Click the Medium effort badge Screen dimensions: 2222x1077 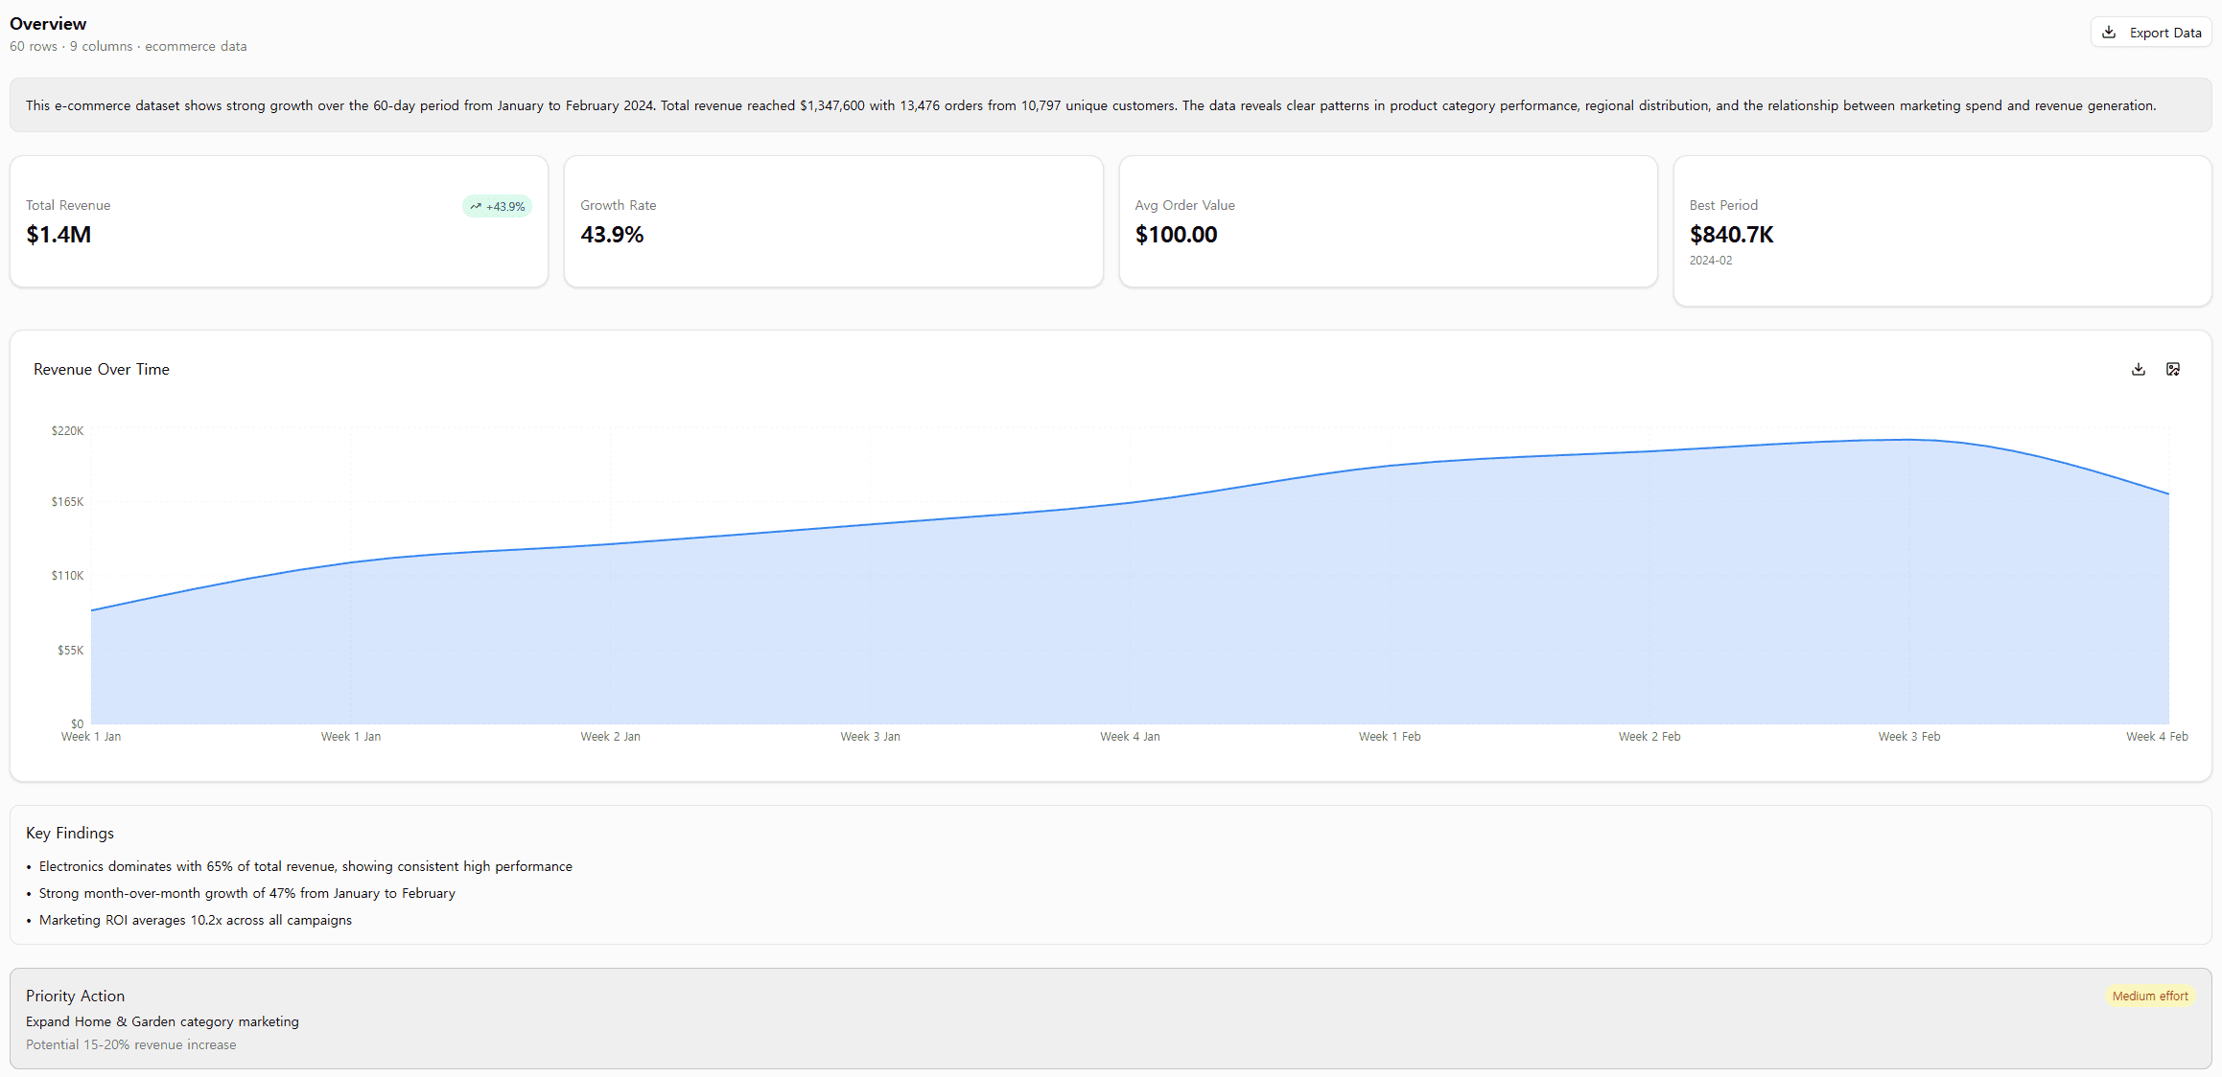click(x=2150, y=996)
